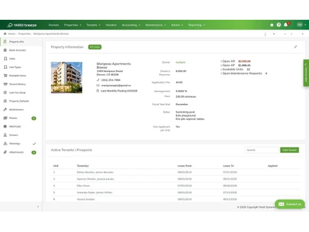Viewport: 309px width, 232px height.
Task: Click the Owners person icon
Action: (x=5, y=135)
